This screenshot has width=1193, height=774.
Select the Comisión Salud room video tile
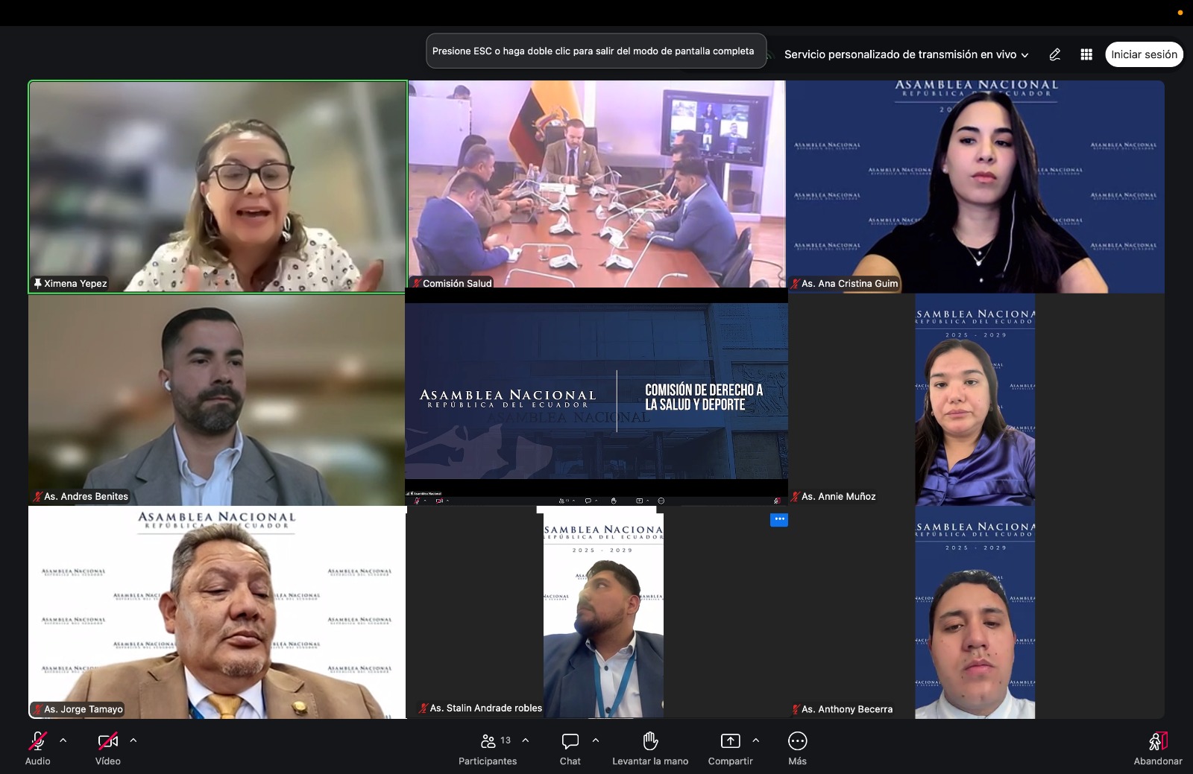[x=596, y=184]
